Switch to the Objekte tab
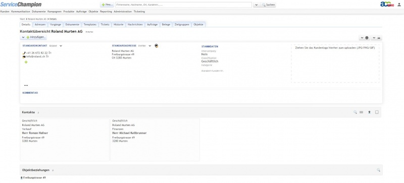The width and height of the screenshot is (404, 183). (198, 25)
